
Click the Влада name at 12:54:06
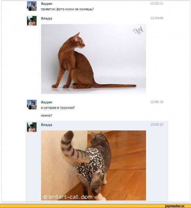46,18
